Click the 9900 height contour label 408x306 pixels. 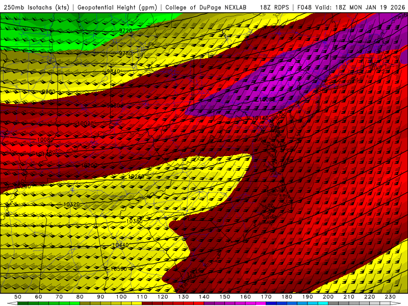48,92
